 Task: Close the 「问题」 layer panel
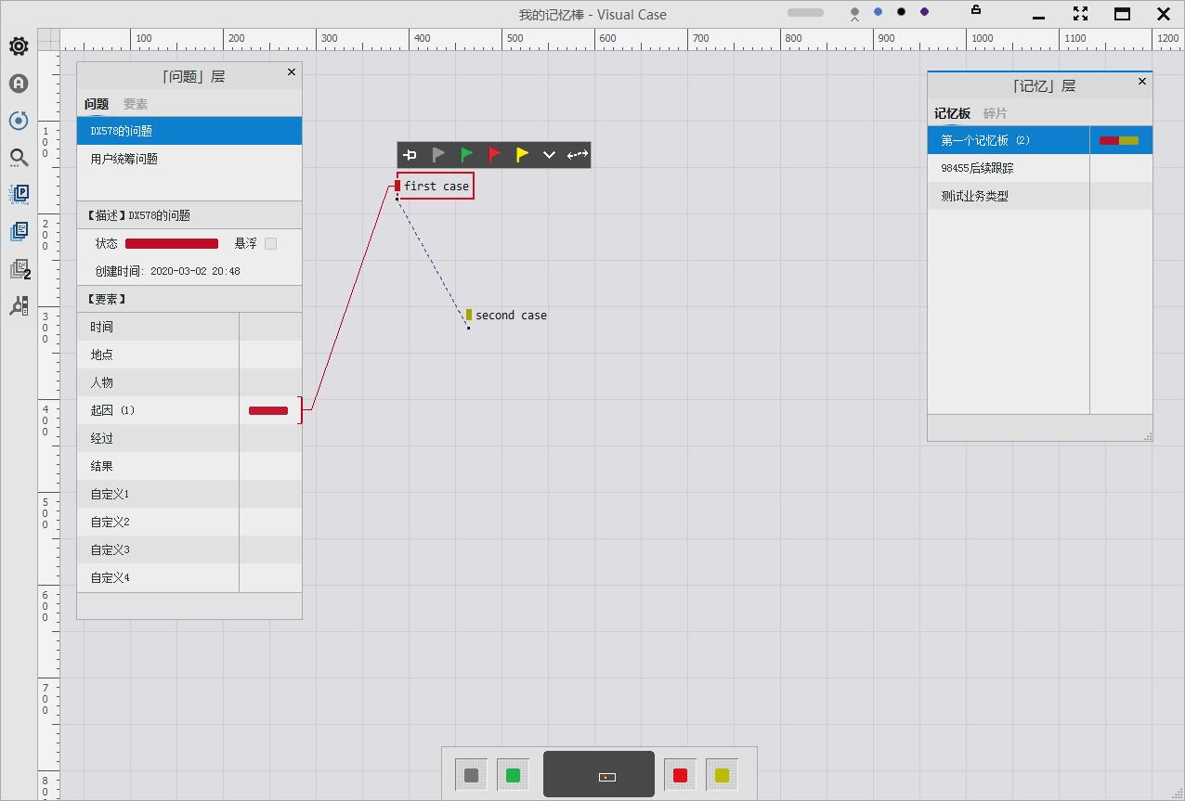[x=292, y=71]
